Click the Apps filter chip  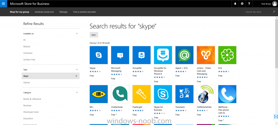tap(94, 35)
